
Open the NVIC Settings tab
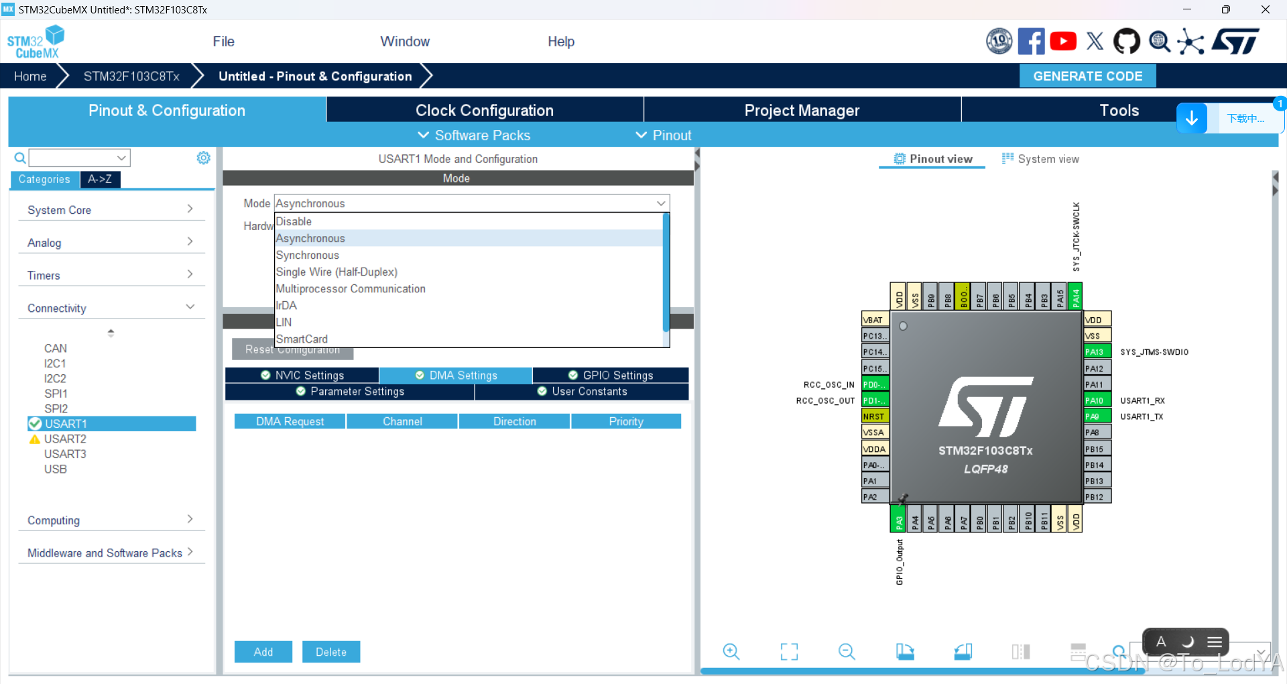[x=302, y=376]
